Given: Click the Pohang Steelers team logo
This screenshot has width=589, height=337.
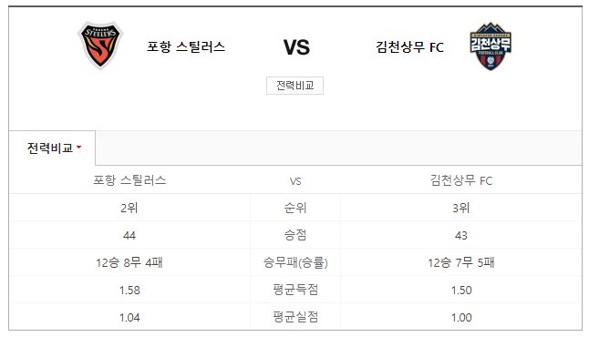Looking at the screenshot, I should click(100, 46).
